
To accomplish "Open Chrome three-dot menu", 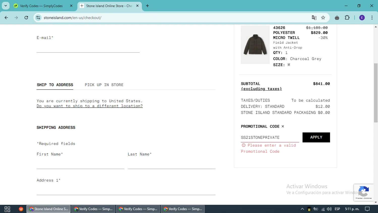I will click(x=372, y=18).
